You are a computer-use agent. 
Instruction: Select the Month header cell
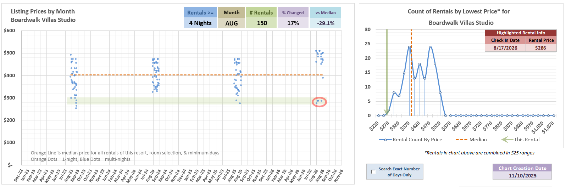231,13
